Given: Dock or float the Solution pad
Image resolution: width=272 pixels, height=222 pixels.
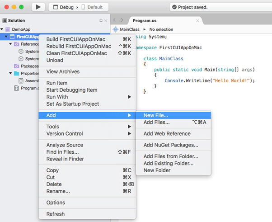Looking at the screenshot, I should click(x=101, y=21).
